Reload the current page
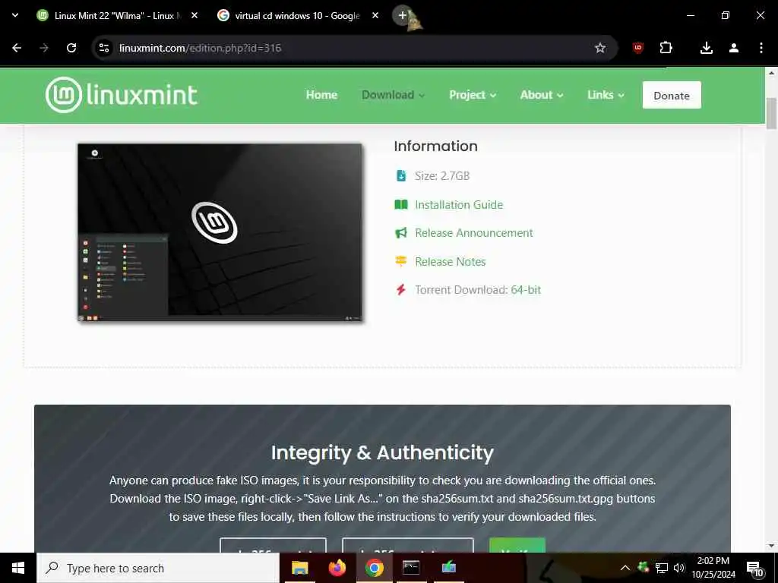Screen dimensions: 778x583 click(71, 48)
